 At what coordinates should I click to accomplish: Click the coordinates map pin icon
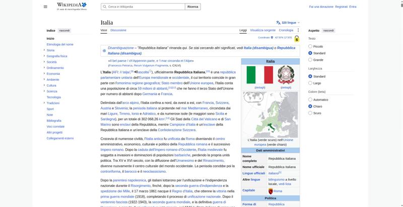point(272,38)
